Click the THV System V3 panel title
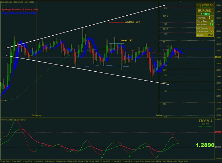The image size is (222, 163). tap(205, 5)
